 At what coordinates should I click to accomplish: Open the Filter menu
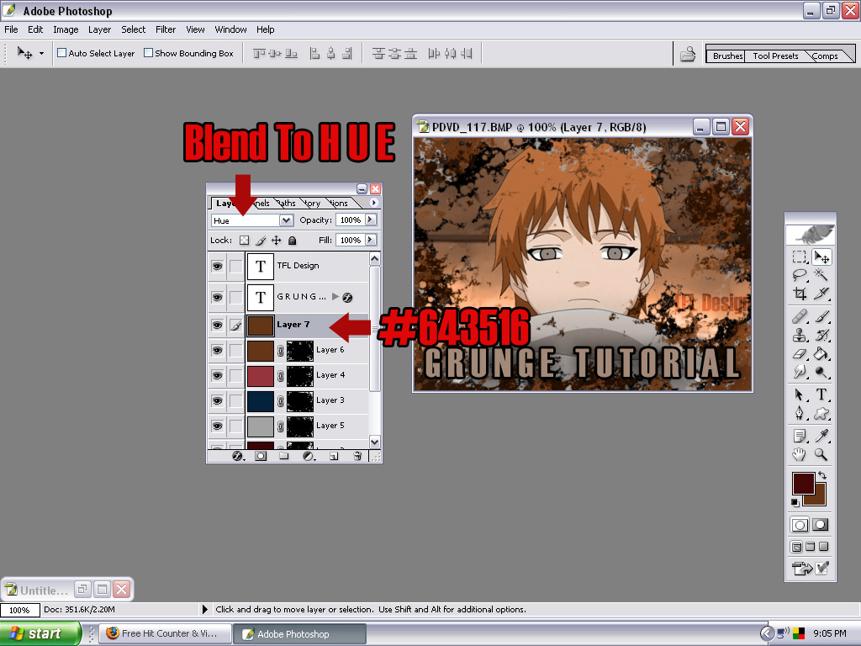click(x=166, y=29)
